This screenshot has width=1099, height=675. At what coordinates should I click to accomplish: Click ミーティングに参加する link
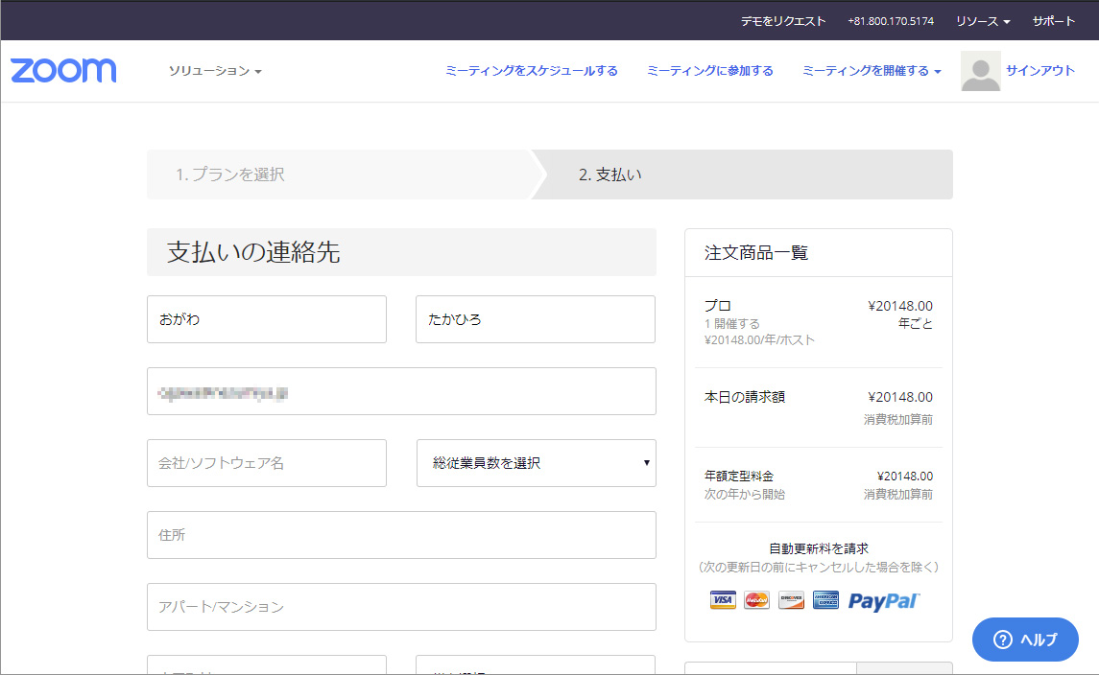[709, 71]
